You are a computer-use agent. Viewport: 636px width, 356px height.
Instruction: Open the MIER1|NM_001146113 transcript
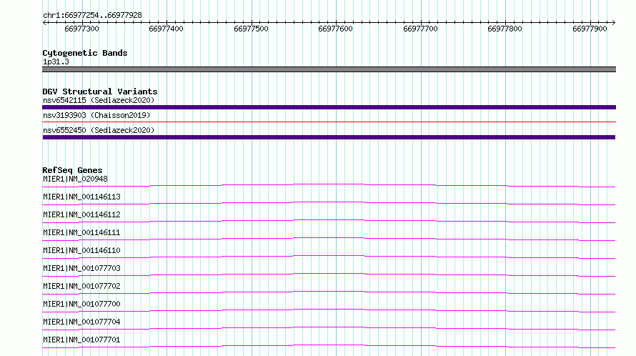81,197
